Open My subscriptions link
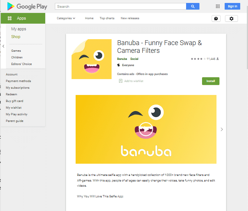248x211 pixels. [17, 88]
